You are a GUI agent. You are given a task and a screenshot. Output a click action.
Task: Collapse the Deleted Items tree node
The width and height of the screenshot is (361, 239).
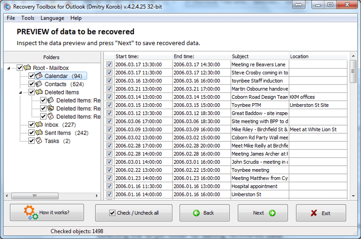[20, 92]
